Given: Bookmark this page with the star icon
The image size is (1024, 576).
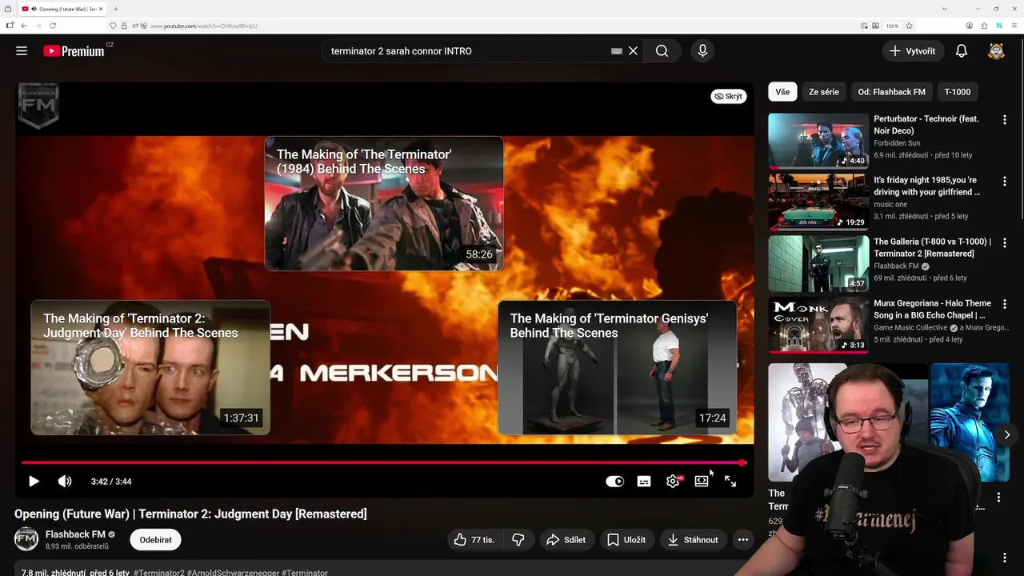Looking at the screenshot, I should pos(909,26).
